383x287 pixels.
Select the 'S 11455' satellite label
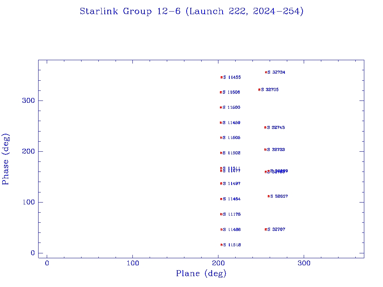click(x=232, y=77)
